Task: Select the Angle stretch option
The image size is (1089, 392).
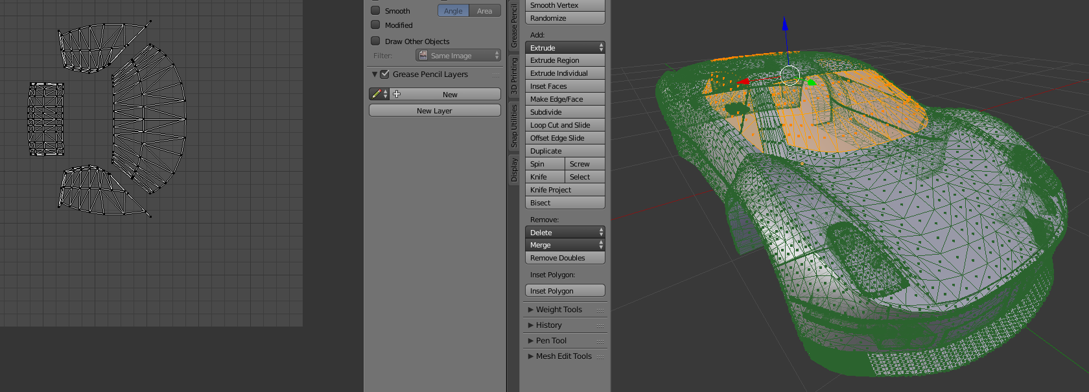Action: (x=453, y=11)
